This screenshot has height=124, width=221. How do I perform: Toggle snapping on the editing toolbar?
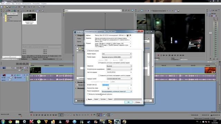coord(98,115)
